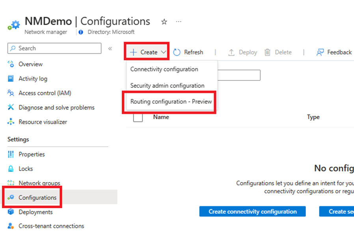This screenshot has height=235, width=354.
Task: Click the favorite star icon beside Configurations
Action: pos(164,22)
